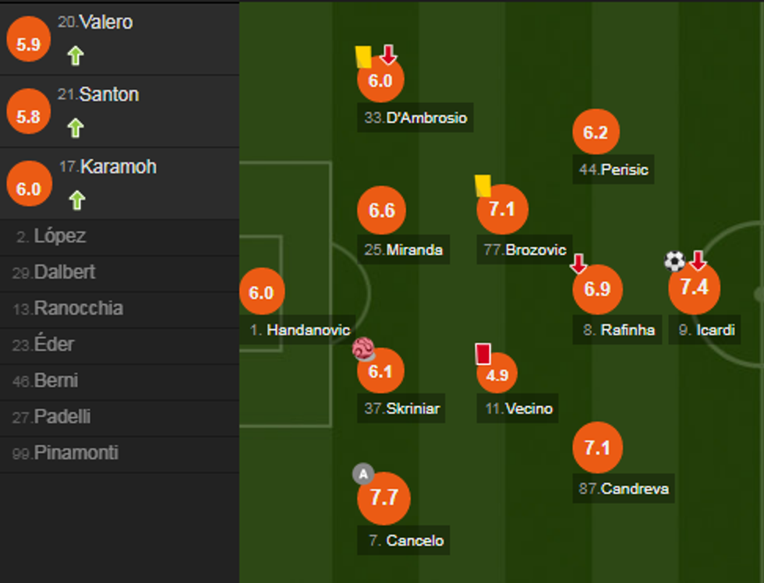Click Cancelo's assist badge icon

click(x=363, y=473)
